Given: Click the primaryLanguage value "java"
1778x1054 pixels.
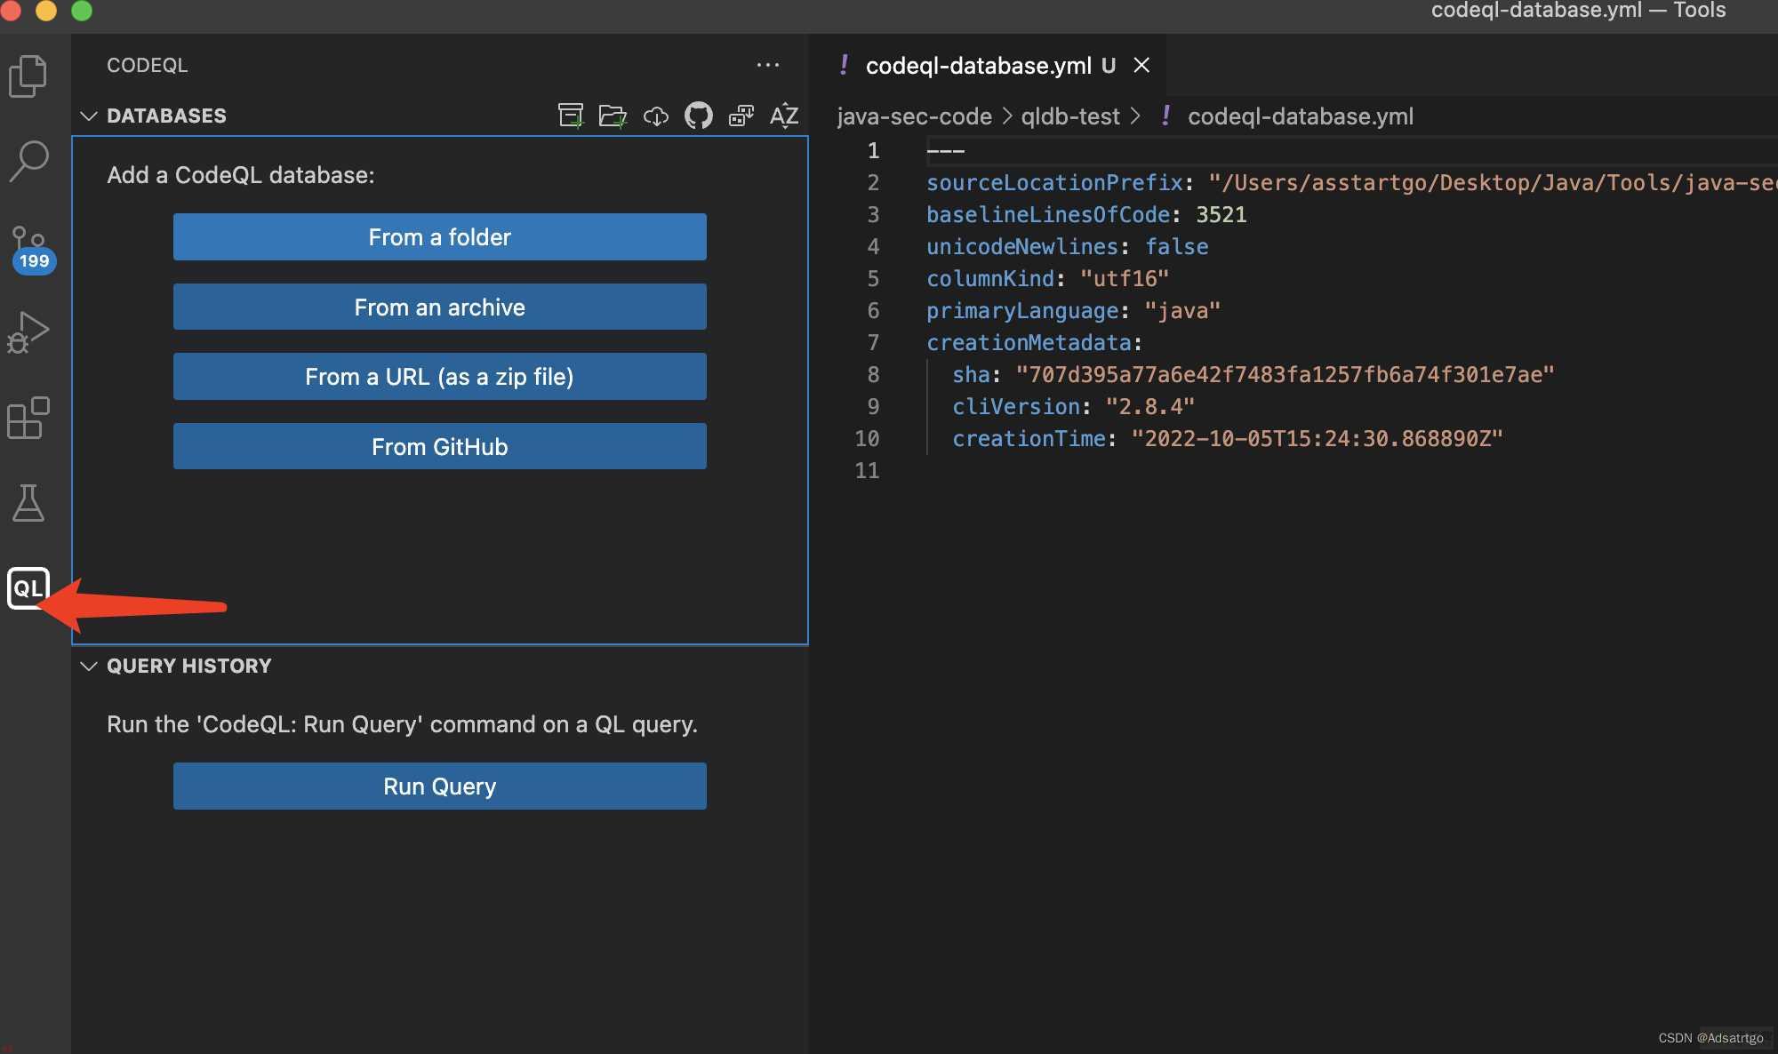Looking at the screenshot, I should (1182, 310).
